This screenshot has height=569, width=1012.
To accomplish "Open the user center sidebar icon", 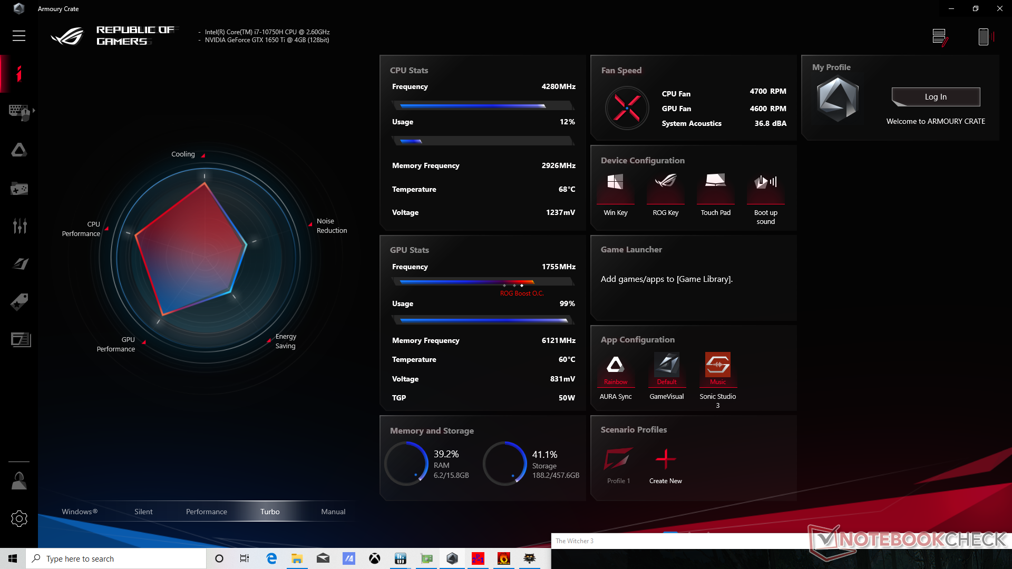I will pos(19,480).
